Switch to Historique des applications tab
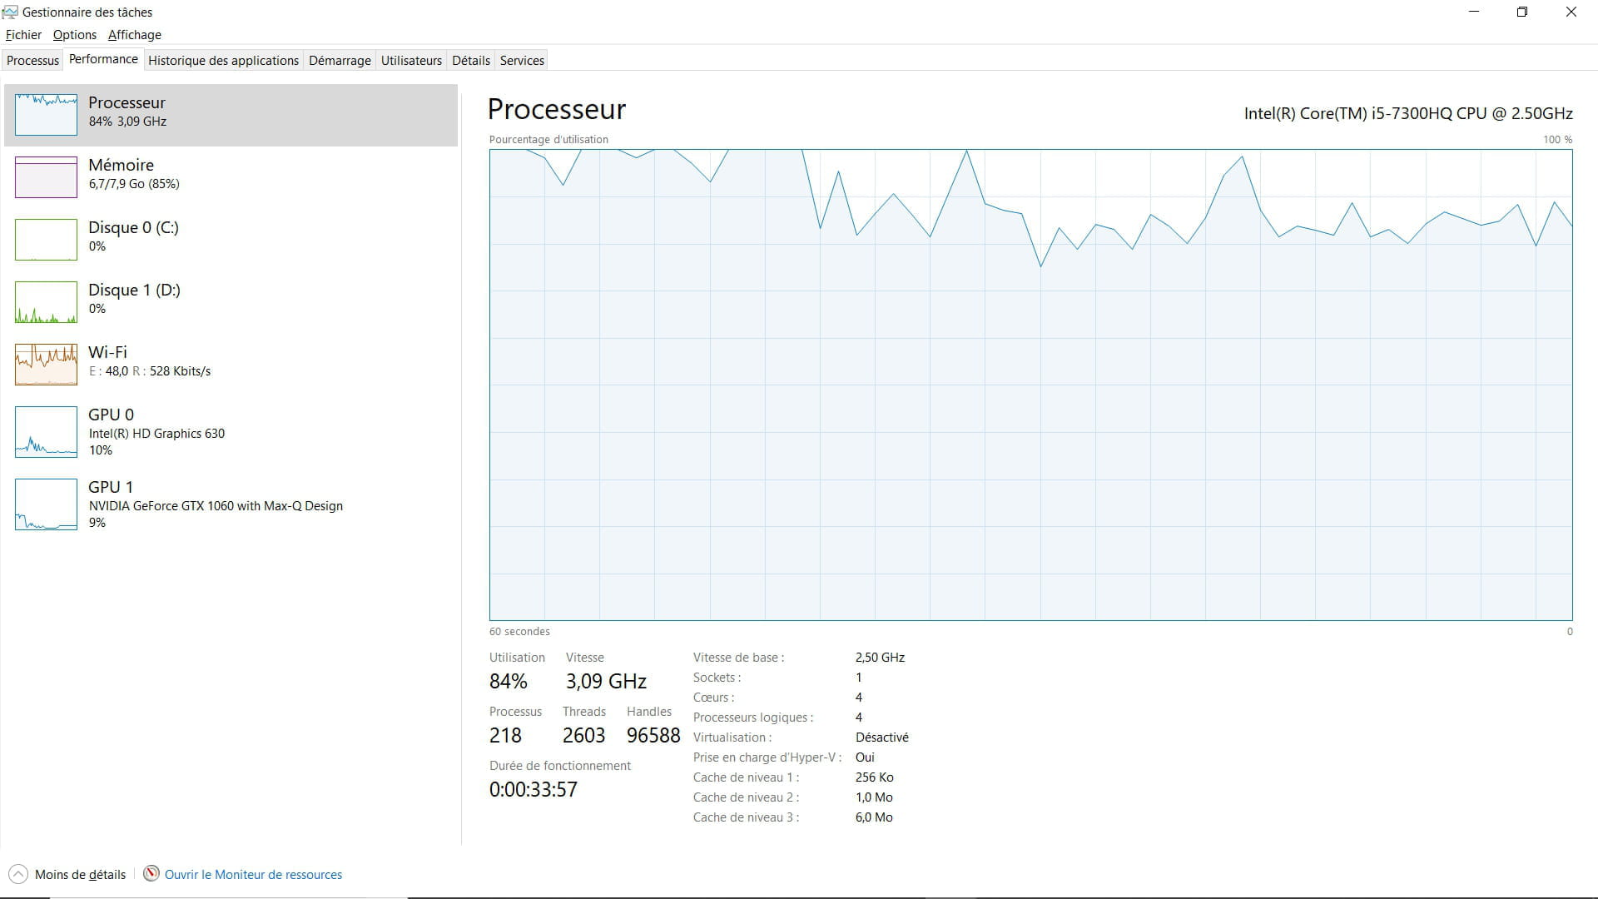This screenshot has width=1598, height=899. pyautogui.click(x=223, y=61)
